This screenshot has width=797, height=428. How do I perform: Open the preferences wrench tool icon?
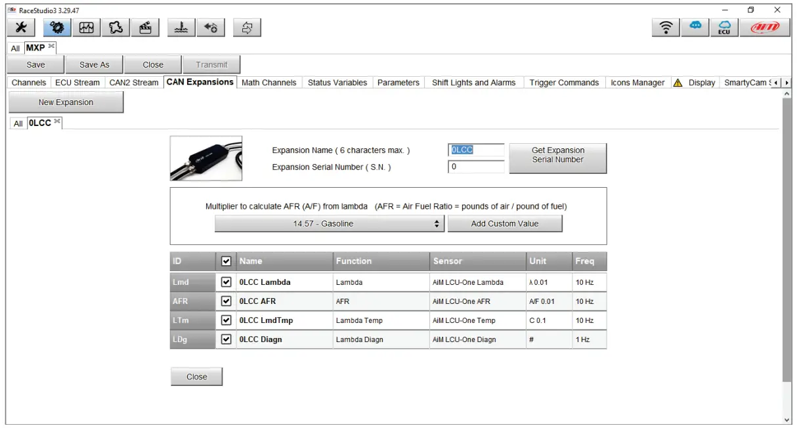(x=20, y=28)
